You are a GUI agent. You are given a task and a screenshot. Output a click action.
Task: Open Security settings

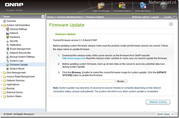click(14, 41)
